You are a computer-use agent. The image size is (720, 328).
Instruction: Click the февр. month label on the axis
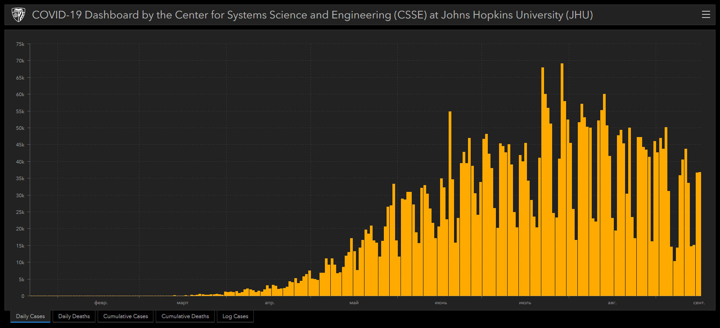[x=101, y=303]
